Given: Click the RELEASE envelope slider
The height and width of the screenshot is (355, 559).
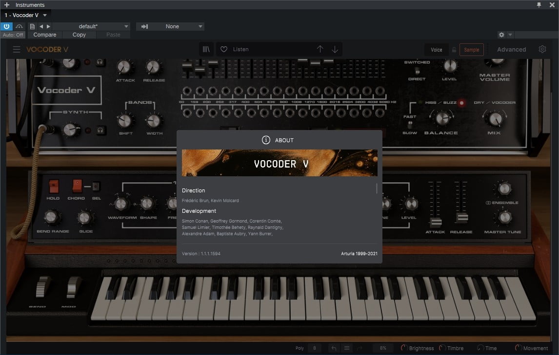Looking at the screenshot, I should click(461, 218).
